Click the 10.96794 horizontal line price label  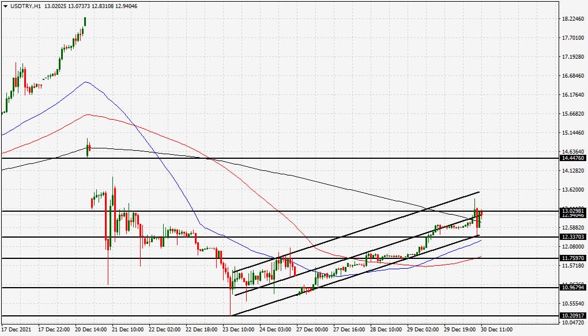pos(573,287)
